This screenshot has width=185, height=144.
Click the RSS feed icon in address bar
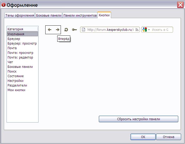(x=137, y=30)
